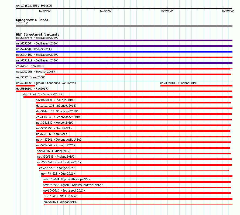Viewport: 240px width, 215px height.
Task: Select nsv954574 (Dogan2014) label
Action: click(x=60, y=202)
